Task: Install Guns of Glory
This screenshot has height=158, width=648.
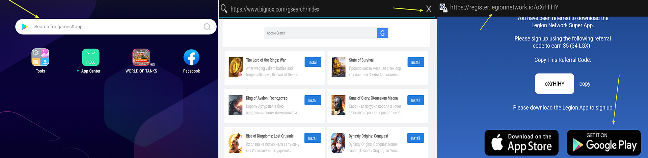Action: click(415, 100)
